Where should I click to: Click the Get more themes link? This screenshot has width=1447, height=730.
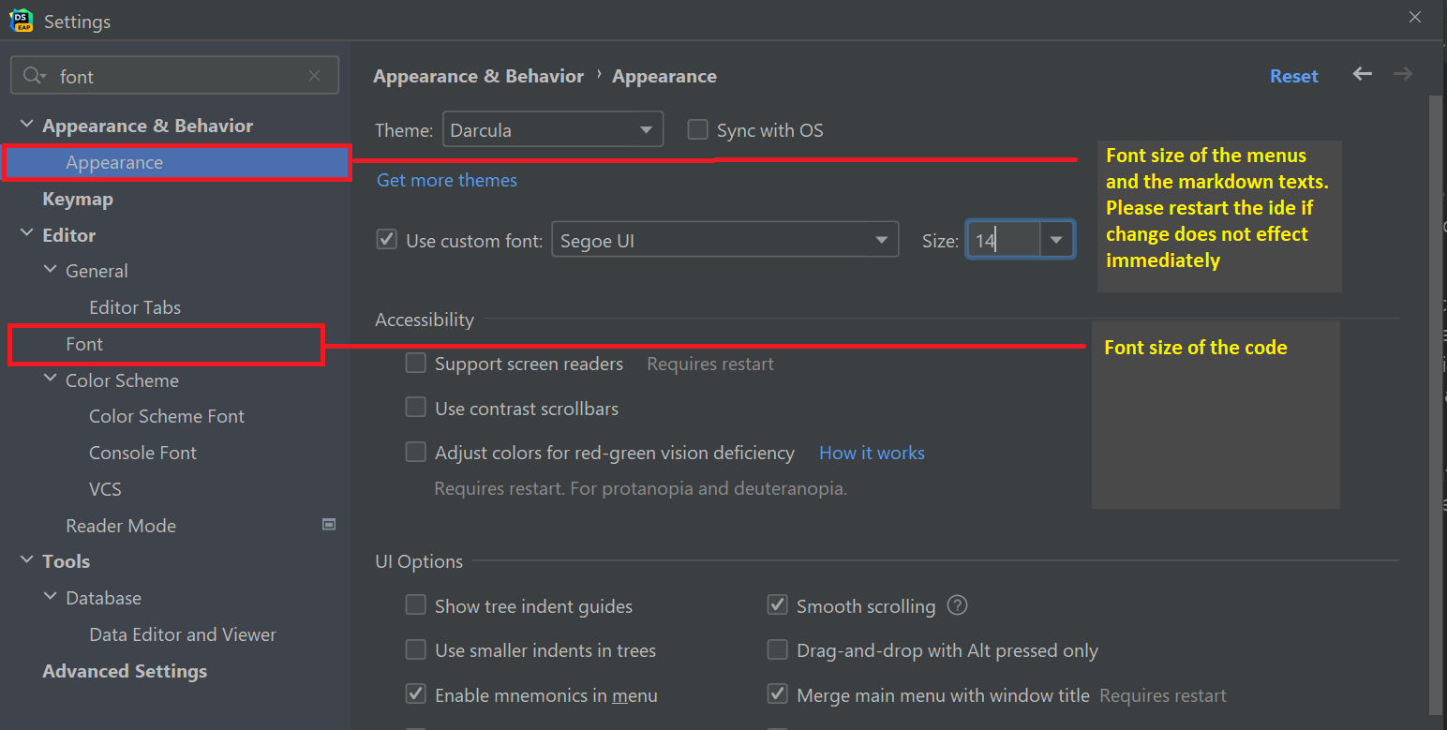[447, 180]
